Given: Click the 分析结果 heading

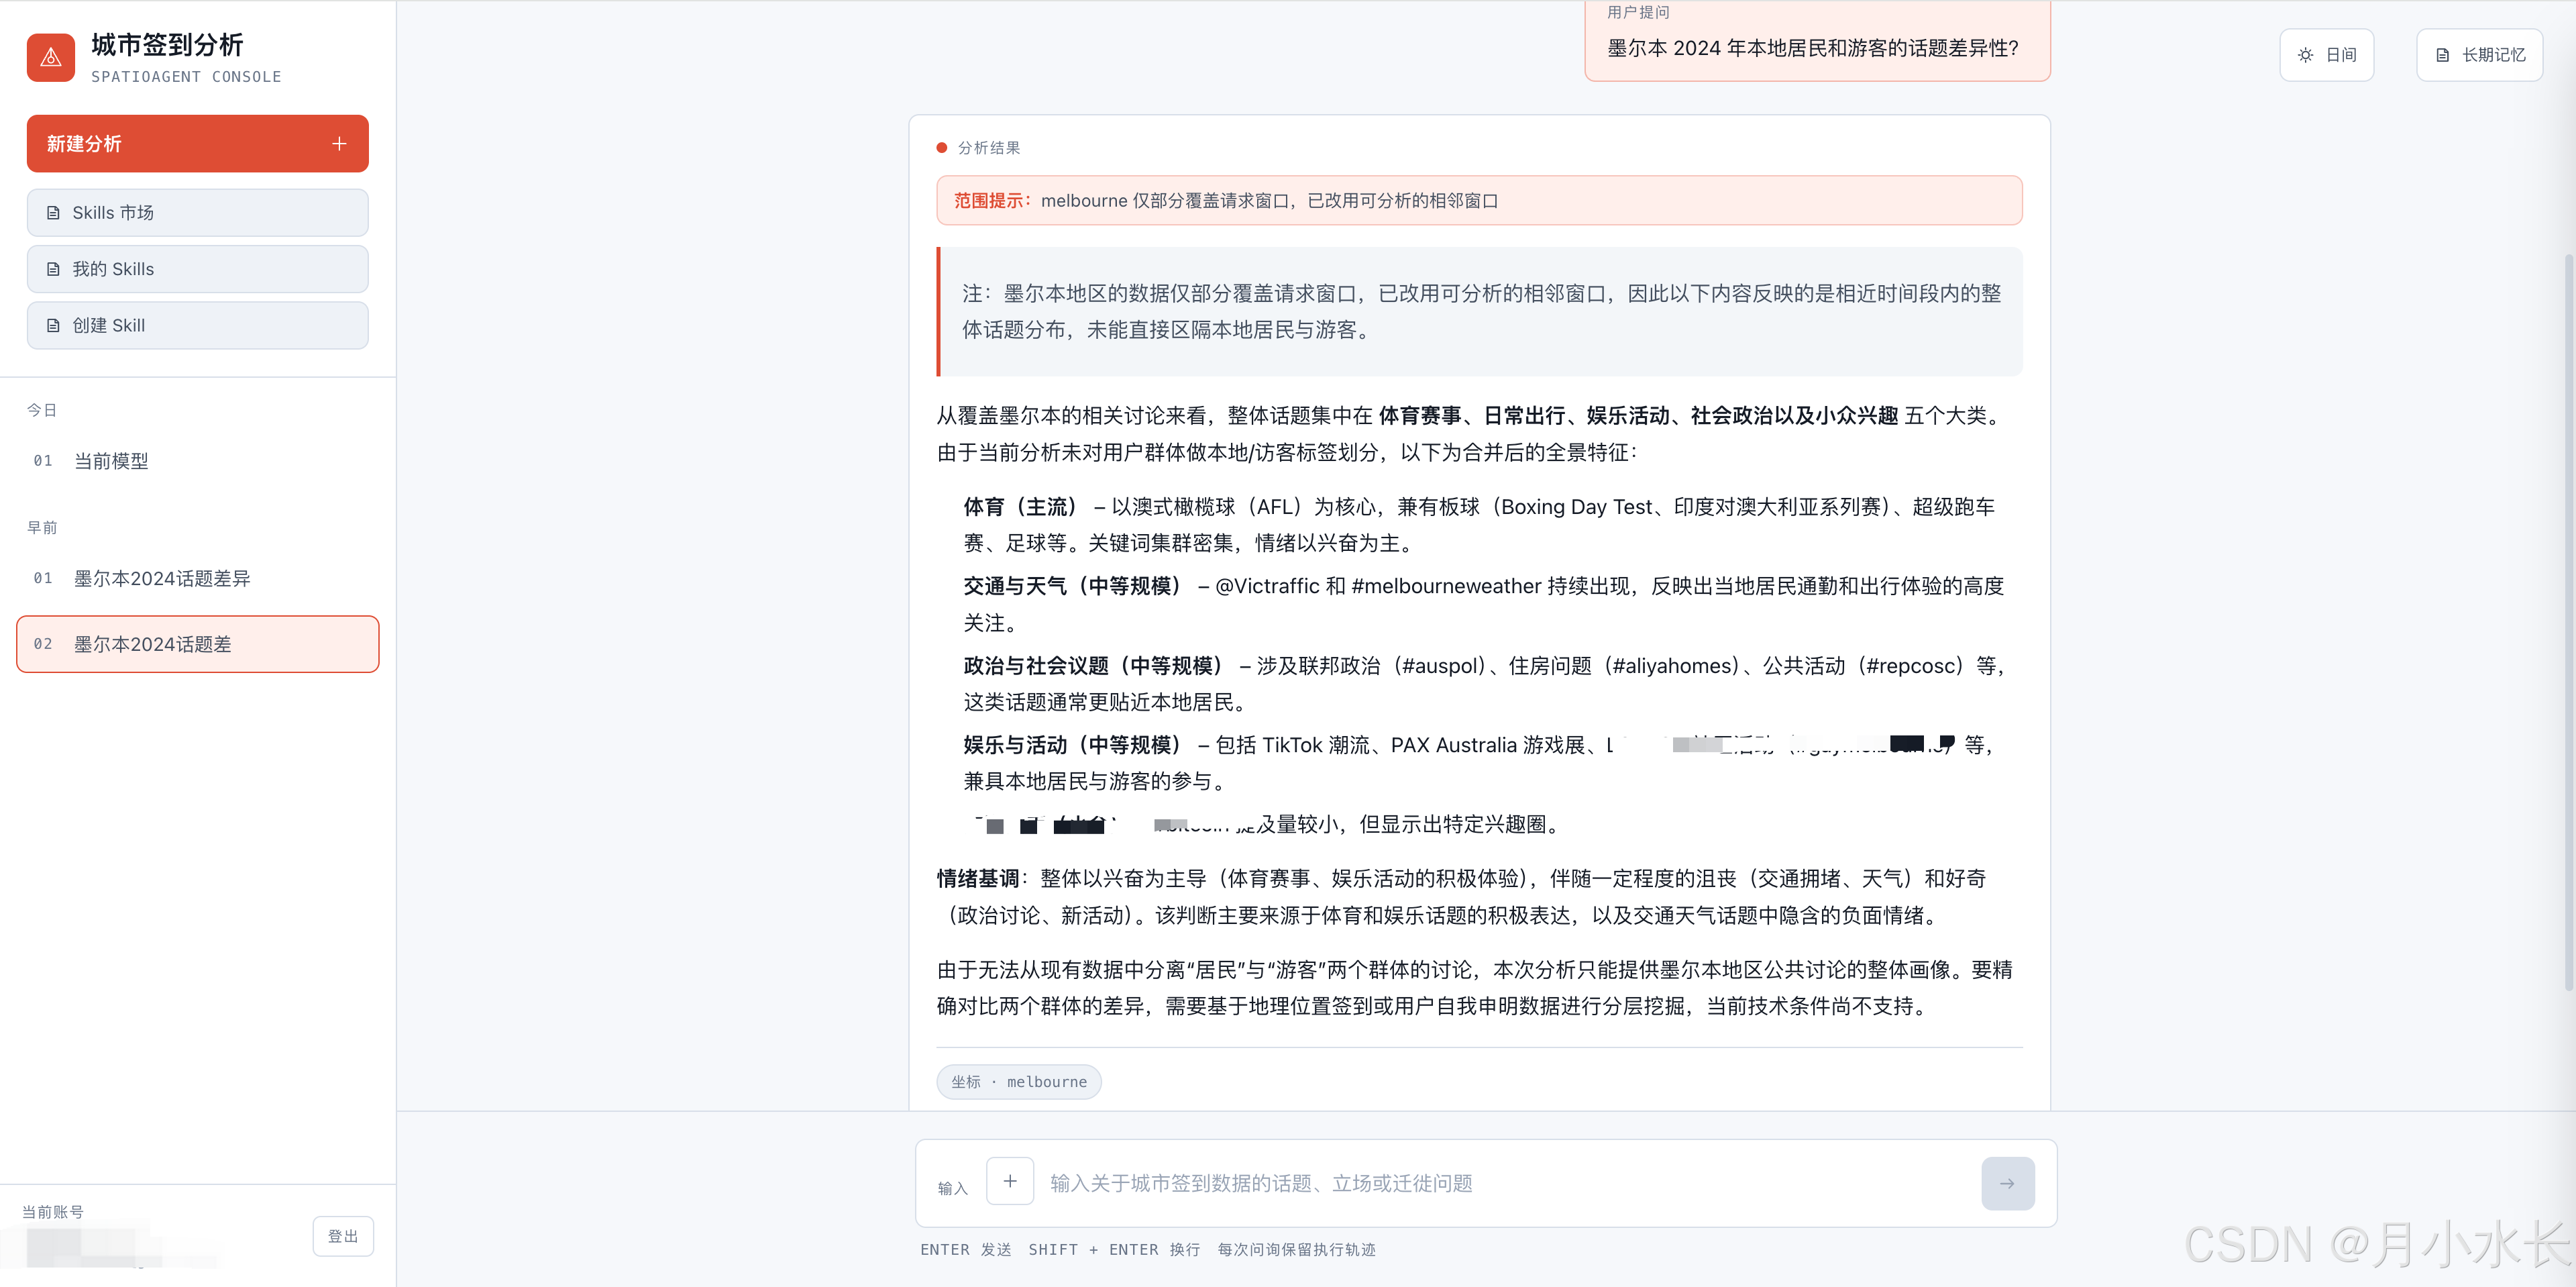Looking at the screenshot, I should tap(988, 148).
